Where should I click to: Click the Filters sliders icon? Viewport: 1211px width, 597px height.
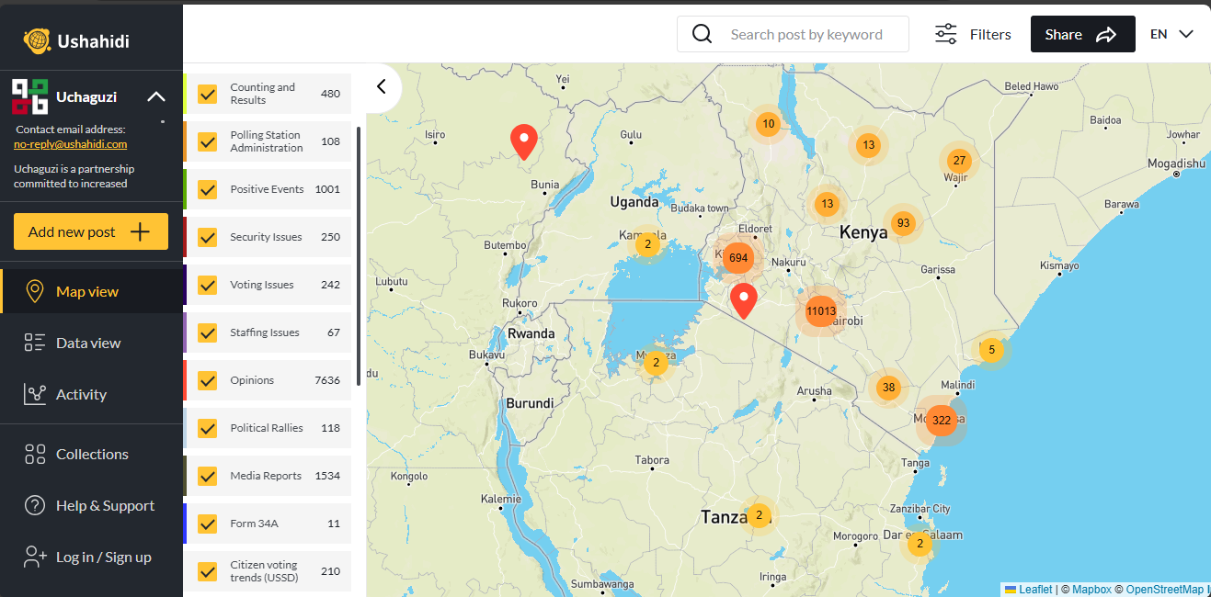(945, 34)
